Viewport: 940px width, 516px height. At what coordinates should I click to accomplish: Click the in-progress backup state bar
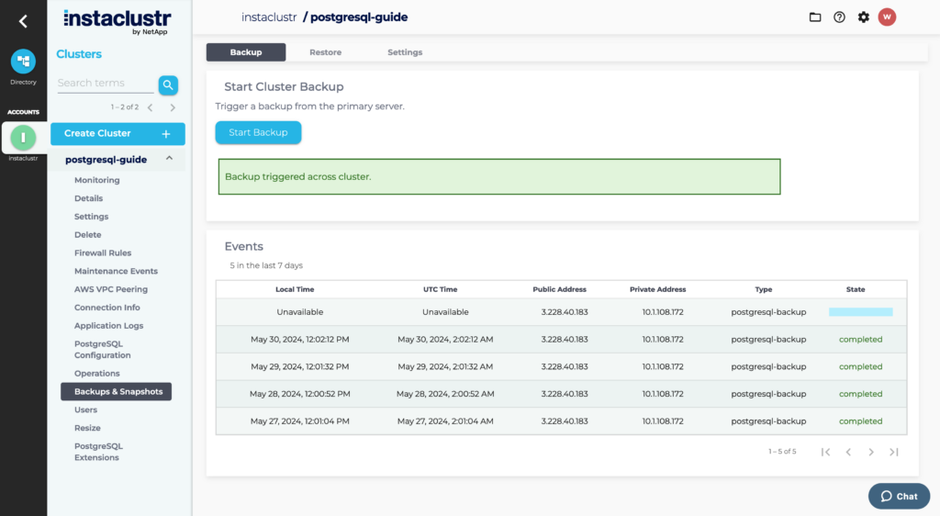pos(860,312)
